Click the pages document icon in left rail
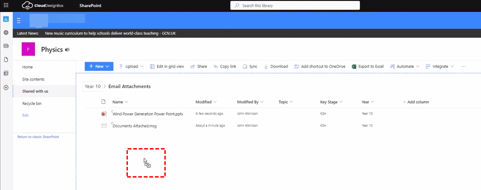 coord(6,59)
